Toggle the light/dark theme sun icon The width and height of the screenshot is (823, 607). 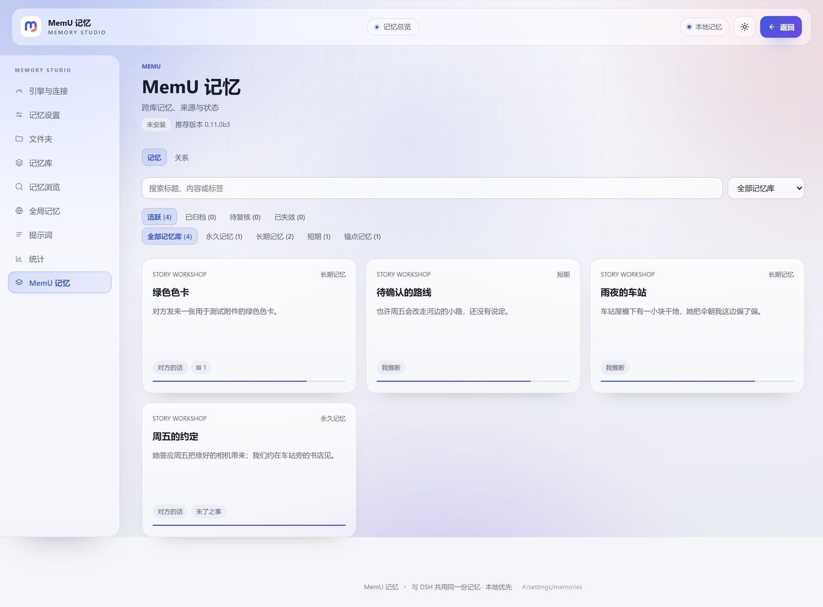pyautogui.click(x=744, y=27)
